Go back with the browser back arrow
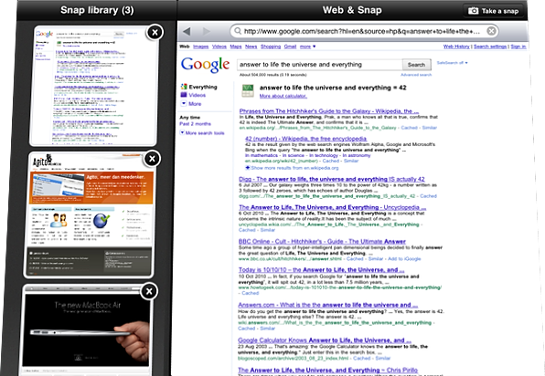Screen dimensions: 545x376 pyautogui.click(x=187, y=31)
